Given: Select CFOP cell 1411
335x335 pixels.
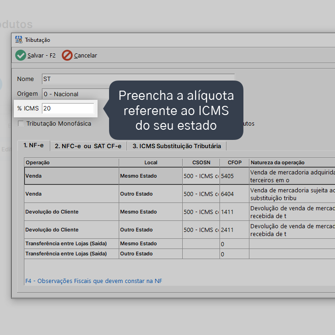Looking at the screenshot, I should pos(234,212).
